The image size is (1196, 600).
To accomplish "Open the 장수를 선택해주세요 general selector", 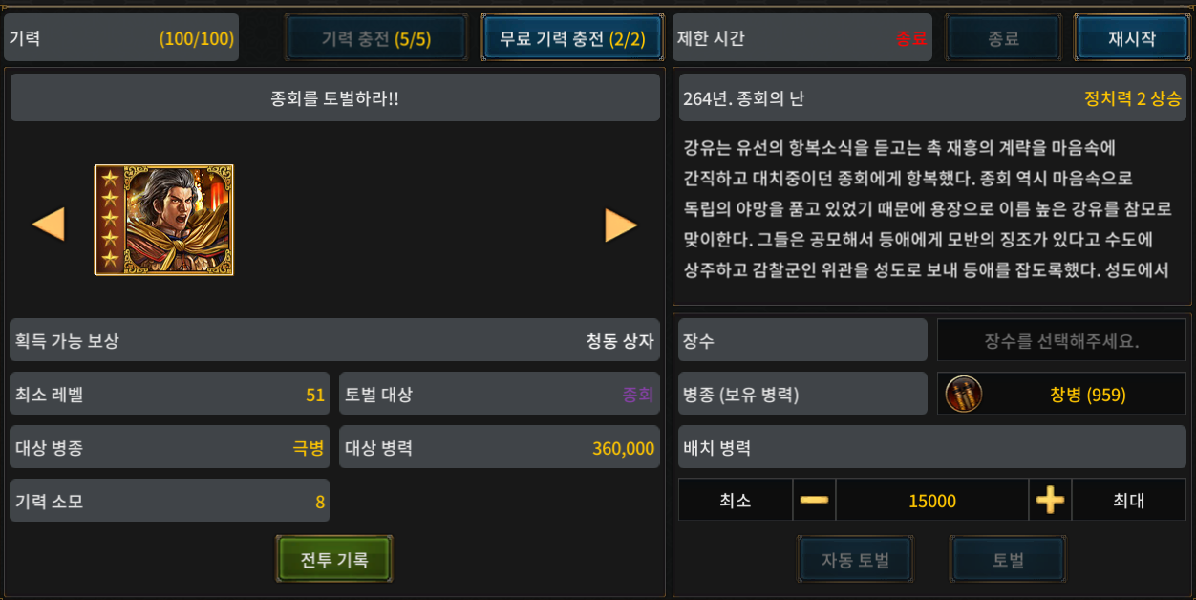I will click(x=1061, y=340).
